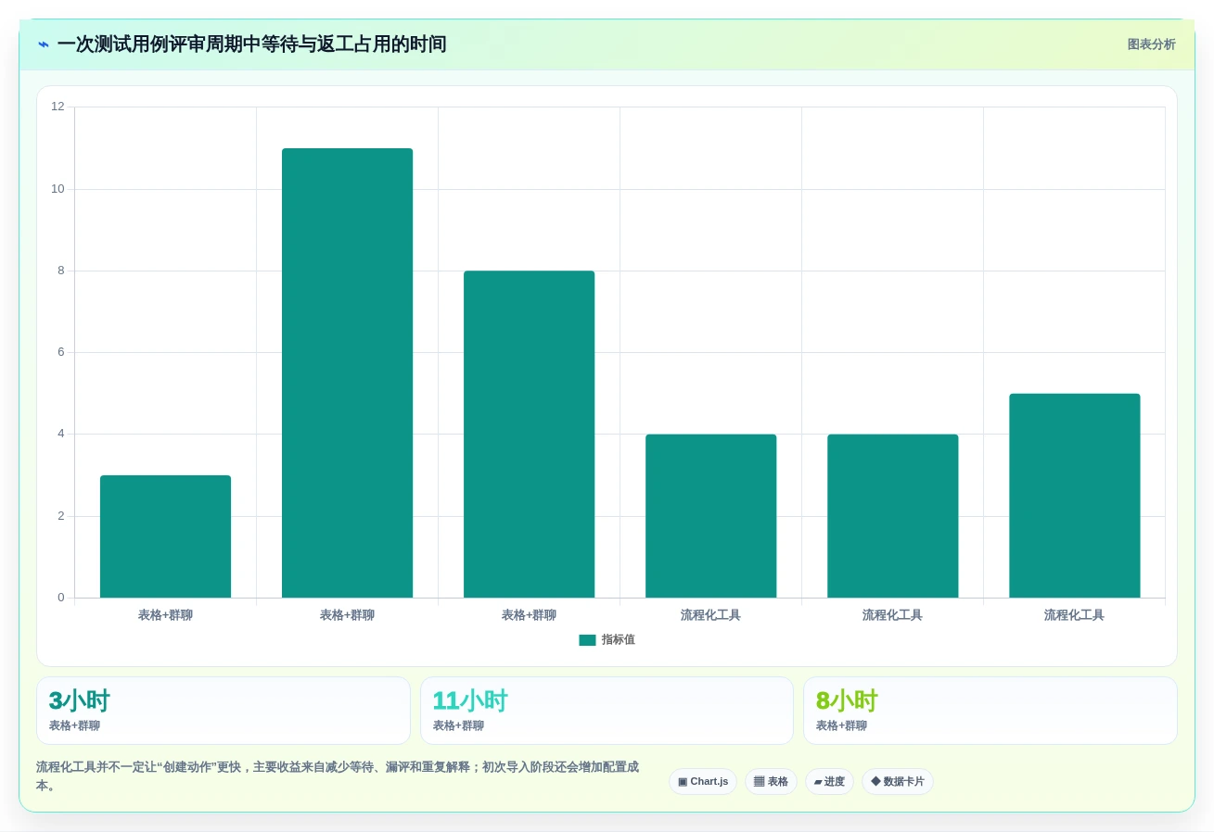Click the bar with value 11

(x=348, y=373)
